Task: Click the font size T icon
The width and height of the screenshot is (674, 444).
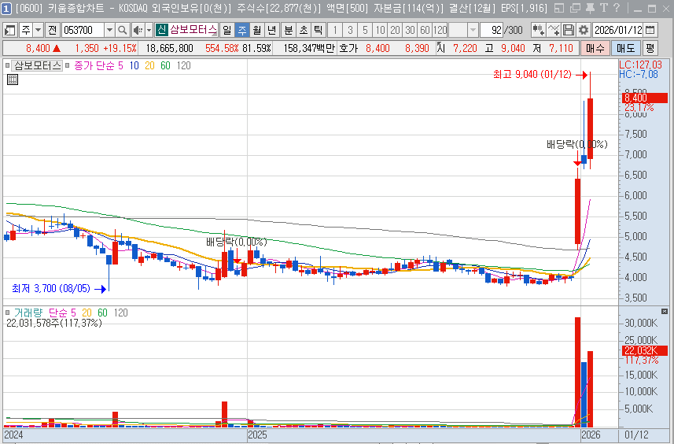Action: [x=604, y=8]
